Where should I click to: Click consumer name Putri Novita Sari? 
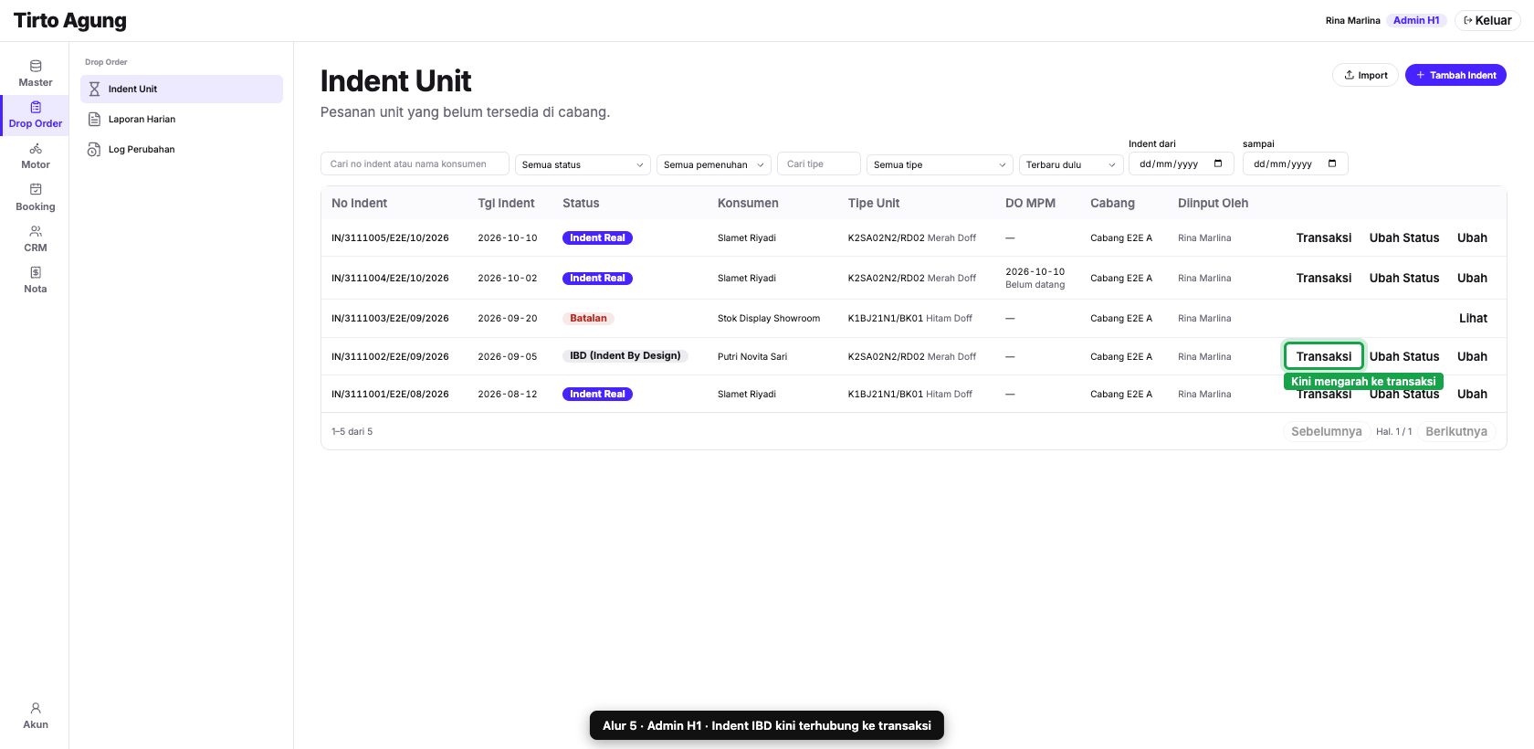point(752,356)
